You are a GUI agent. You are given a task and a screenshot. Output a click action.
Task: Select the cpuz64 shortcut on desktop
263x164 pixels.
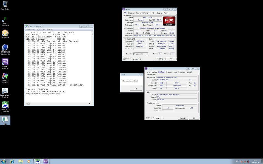[x=5, y=64]
